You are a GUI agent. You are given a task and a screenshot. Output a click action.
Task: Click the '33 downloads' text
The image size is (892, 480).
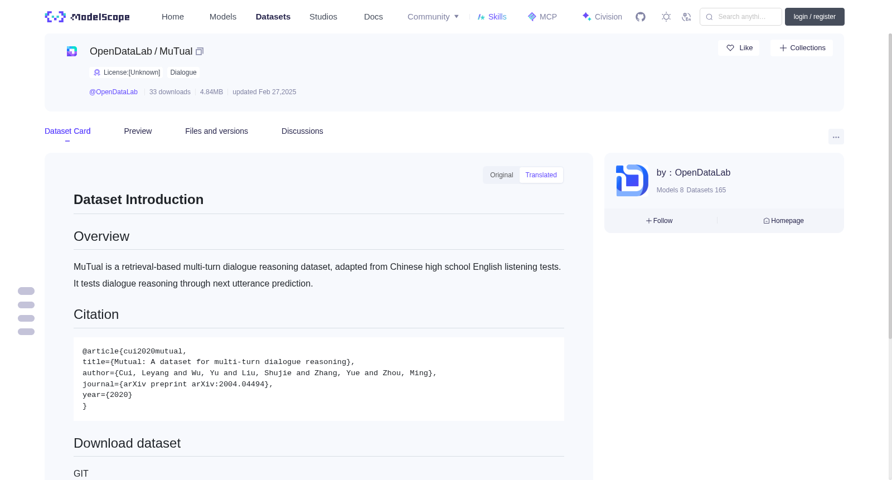point(170,92)
